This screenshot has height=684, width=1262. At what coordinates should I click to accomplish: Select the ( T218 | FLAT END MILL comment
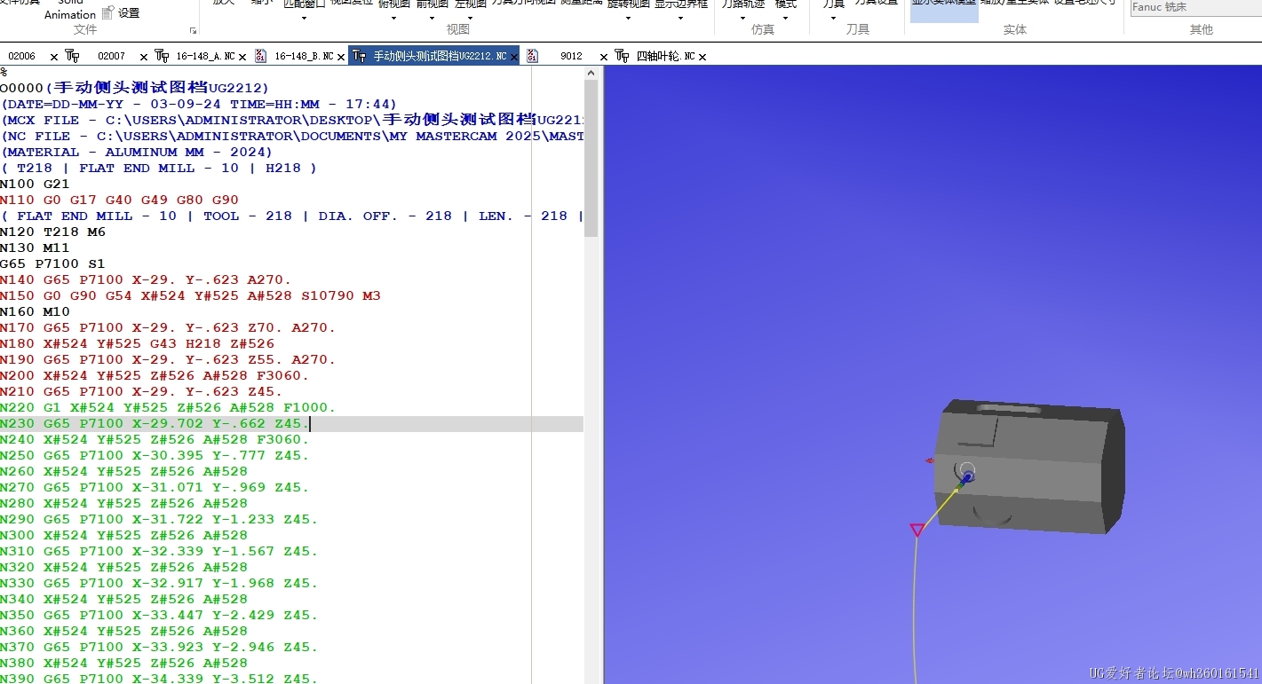click(x=159, y=169)
